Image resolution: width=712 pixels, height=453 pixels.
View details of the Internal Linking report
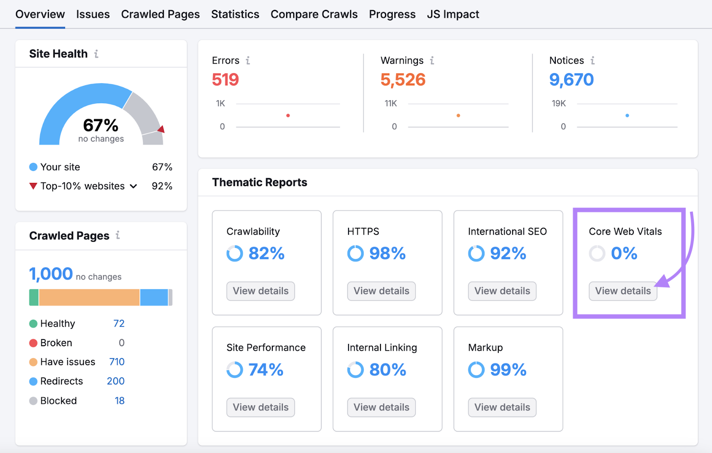pos(381,407)
